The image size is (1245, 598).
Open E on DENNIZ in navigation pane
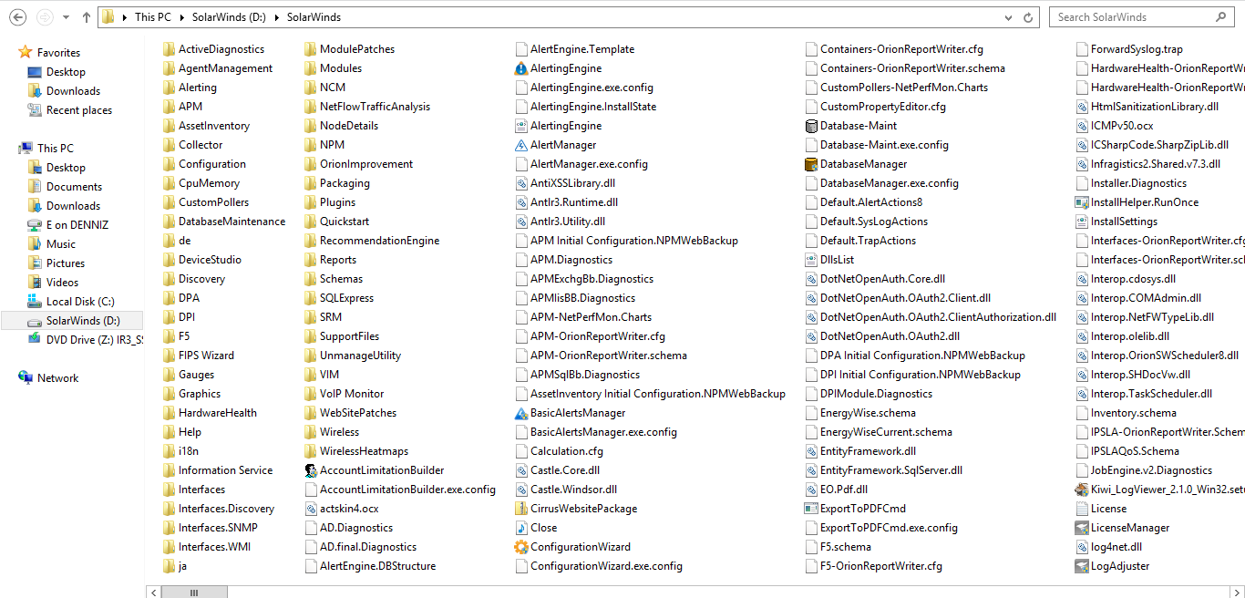point(77,225)
